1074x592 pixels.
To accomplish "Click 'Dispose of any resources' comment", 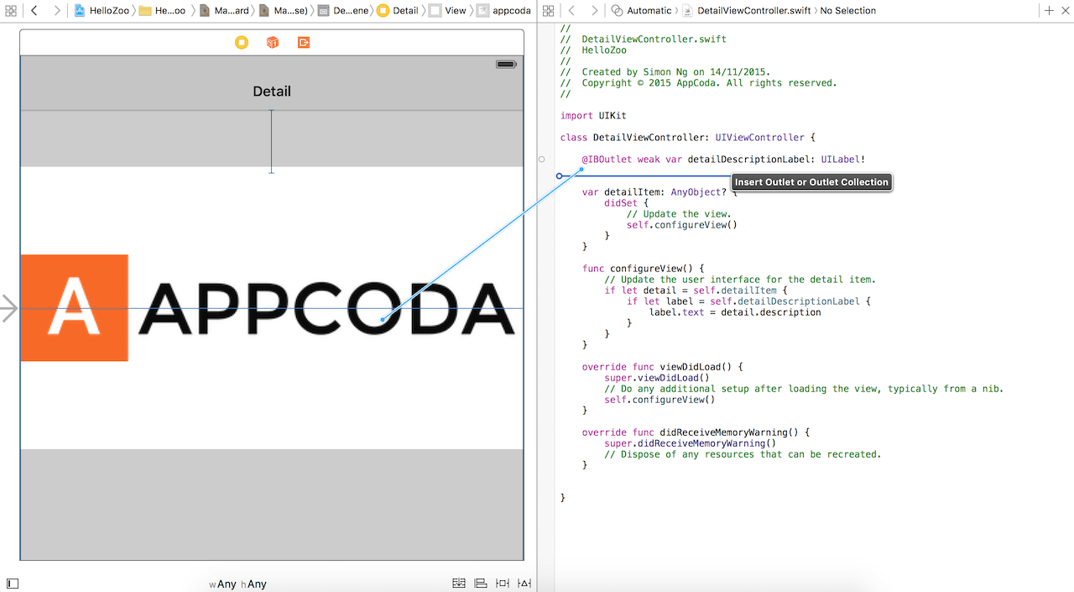I will pos(743,454).
